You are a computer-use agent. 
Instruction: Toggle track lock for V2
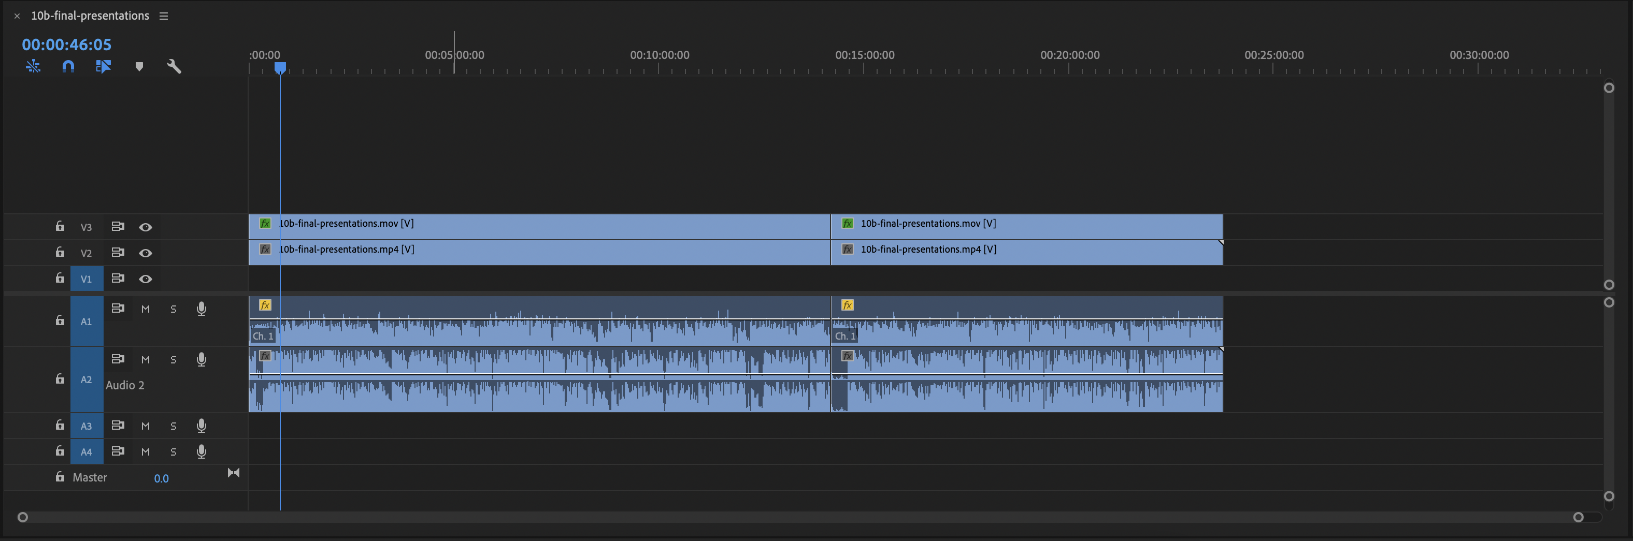click(x=60, y=252)
